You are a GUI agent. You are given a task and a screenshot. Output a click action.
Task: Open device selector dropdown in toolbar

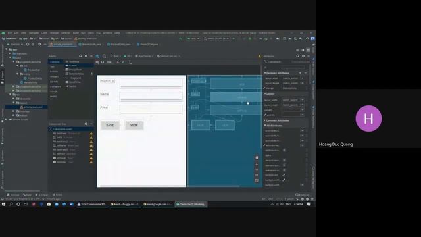pos(216,38)
